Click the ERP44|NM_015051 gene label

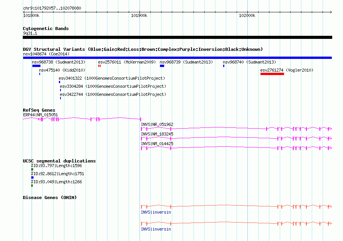(40, 115)
